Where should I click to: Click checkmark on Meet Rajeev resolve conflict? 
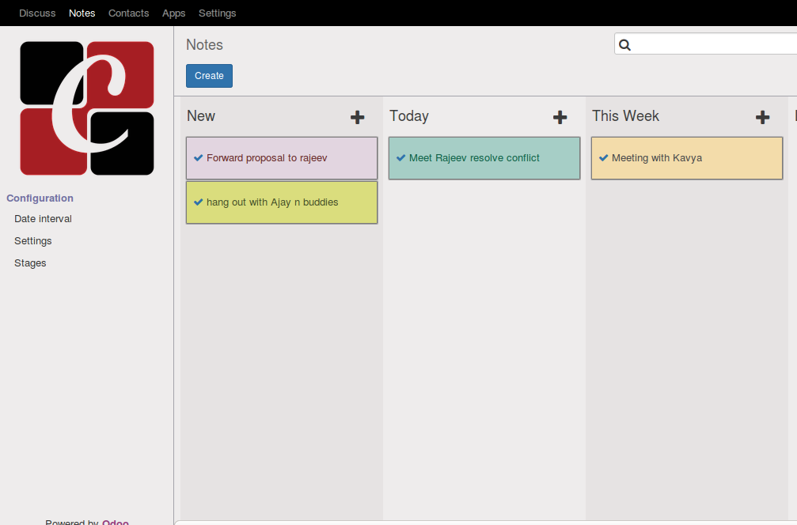pyautogui.click(x=400, y=158)
